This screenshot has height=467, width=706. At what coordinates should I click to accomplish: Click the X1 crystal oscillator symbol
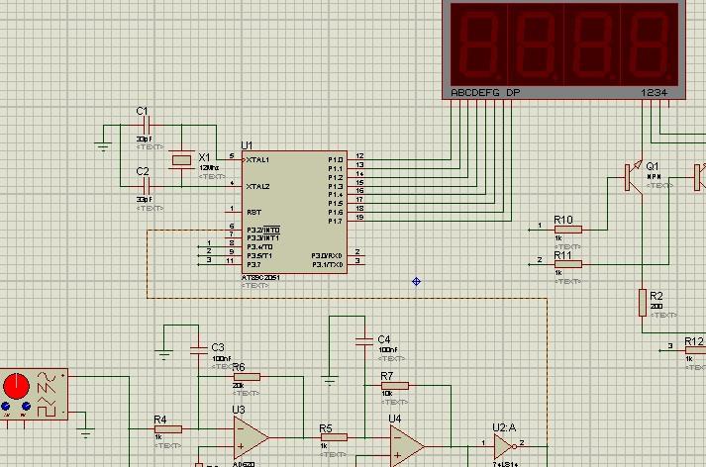(181, 159)
